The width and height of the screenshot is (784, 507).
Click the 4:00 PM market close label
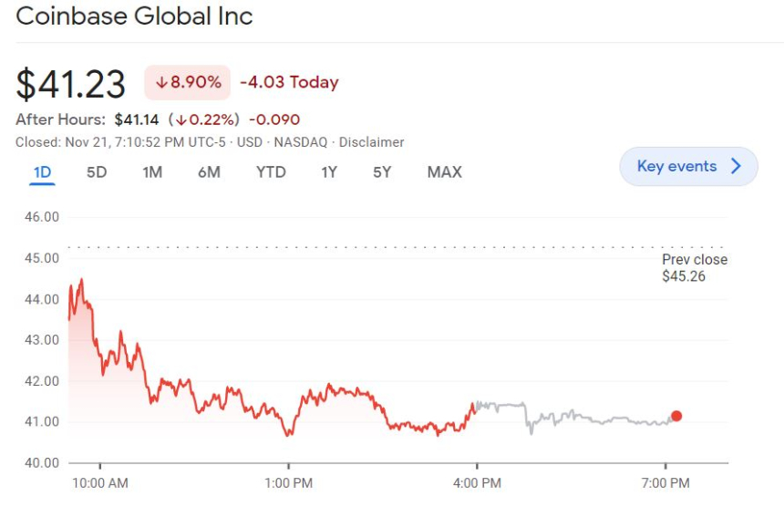click(477, 482)
